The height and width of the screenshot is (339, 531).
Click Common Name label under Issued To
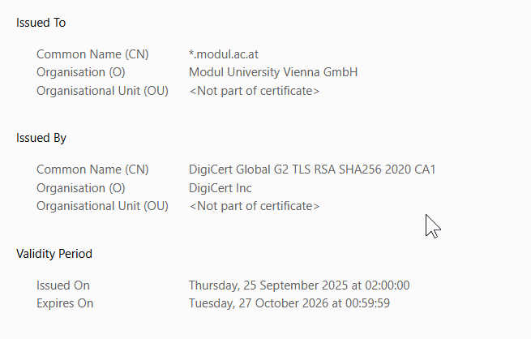92,54
